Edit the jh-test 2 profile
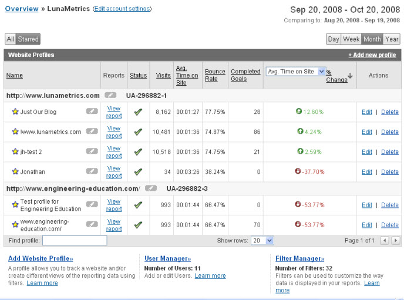Screen dimensions: 404x300 point(366,151)
